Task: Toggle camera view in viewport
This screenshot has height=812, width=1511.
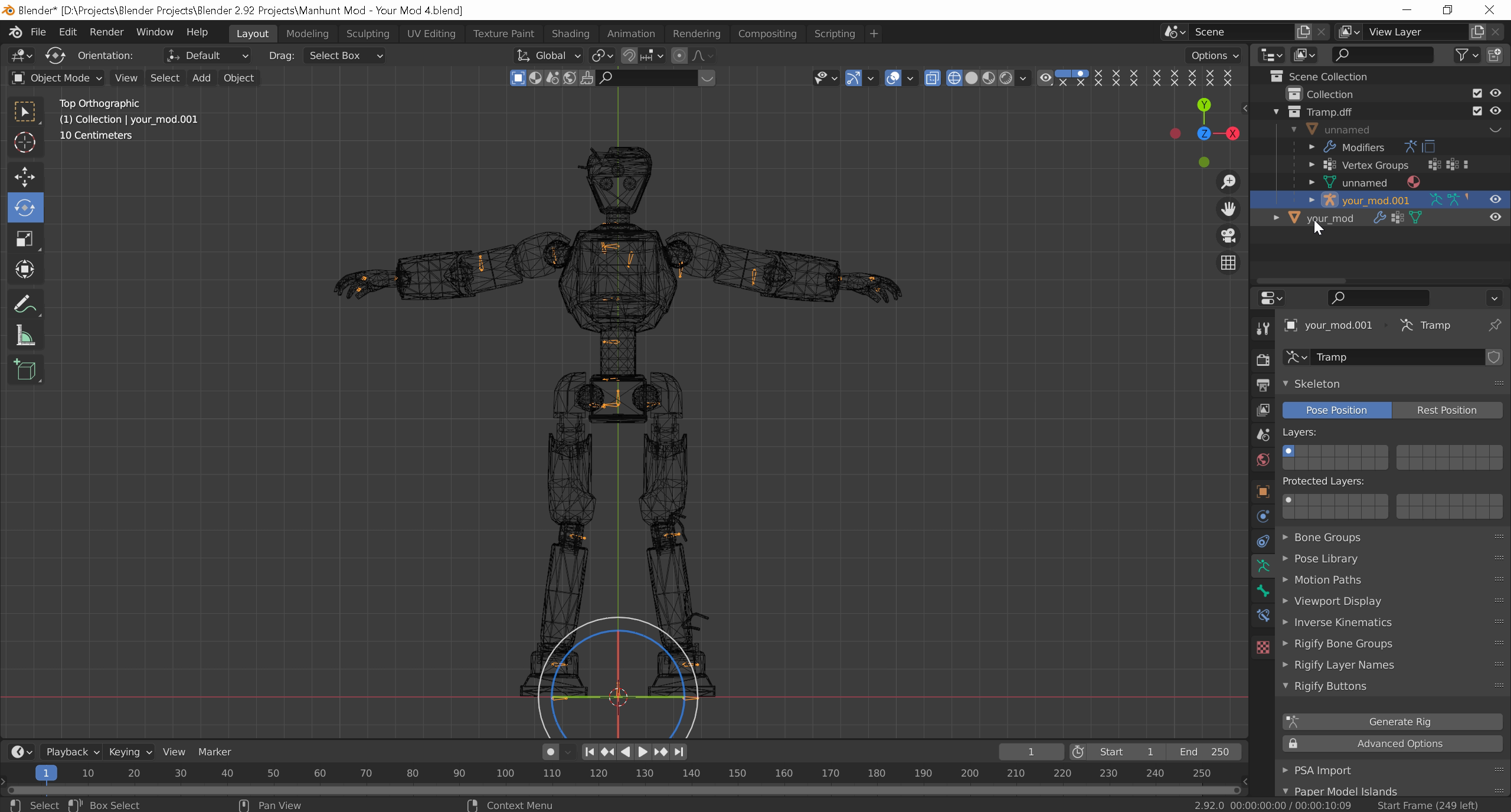Action: (x=1228, y=235)
